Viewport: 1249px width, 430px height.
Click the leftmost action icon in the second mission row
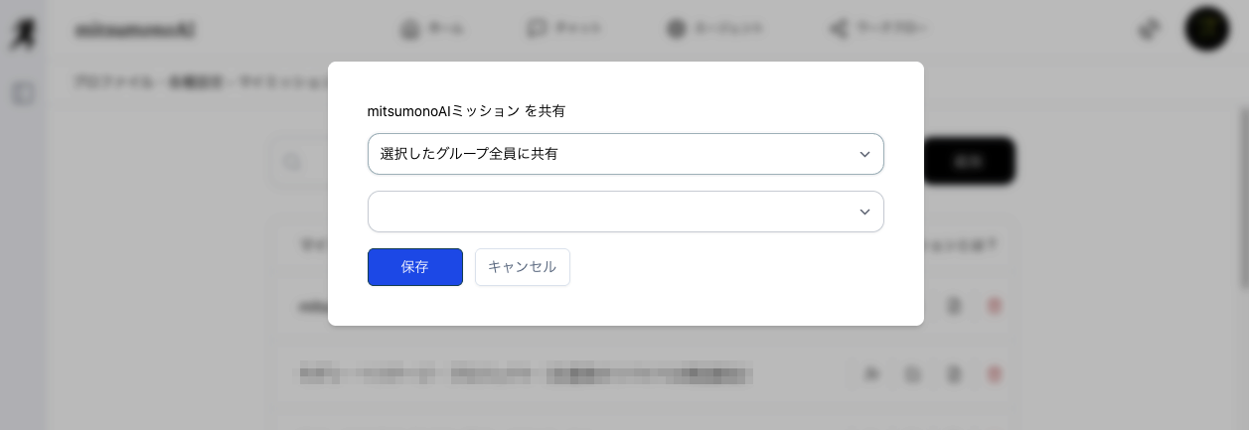click(x=871, y=374)
